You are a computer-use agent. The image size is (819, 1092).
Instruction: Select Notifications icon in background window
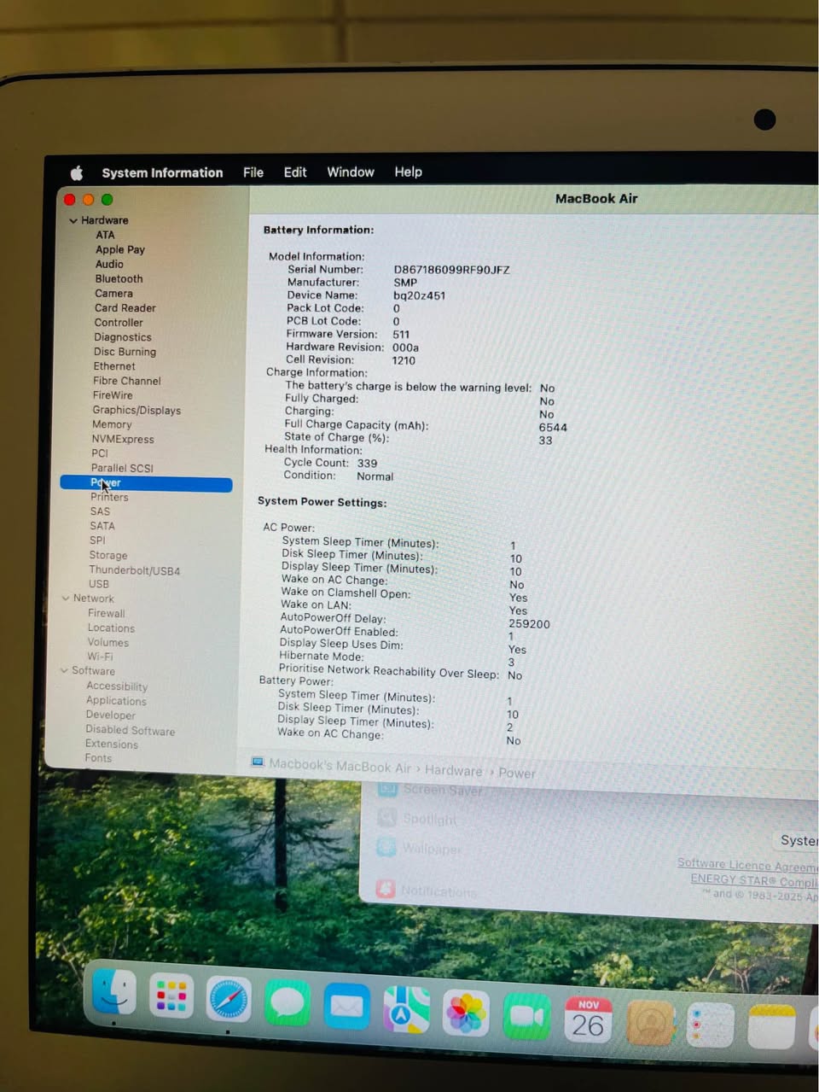(x=386, y=889)
